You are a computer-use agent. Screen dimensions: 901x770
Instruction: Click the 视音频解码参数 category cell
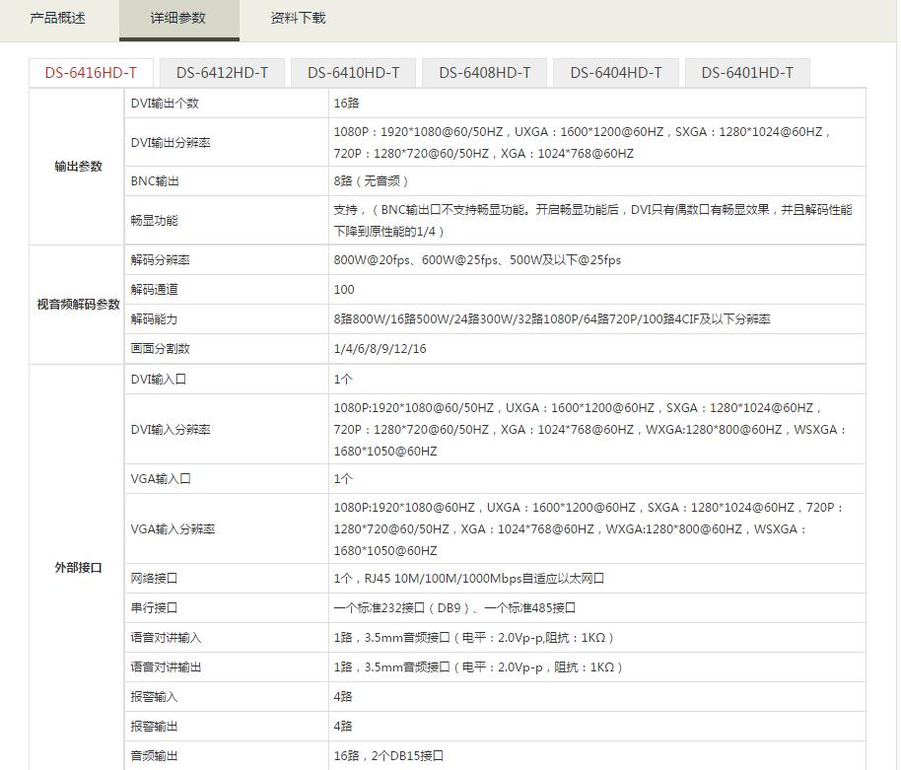78,305
